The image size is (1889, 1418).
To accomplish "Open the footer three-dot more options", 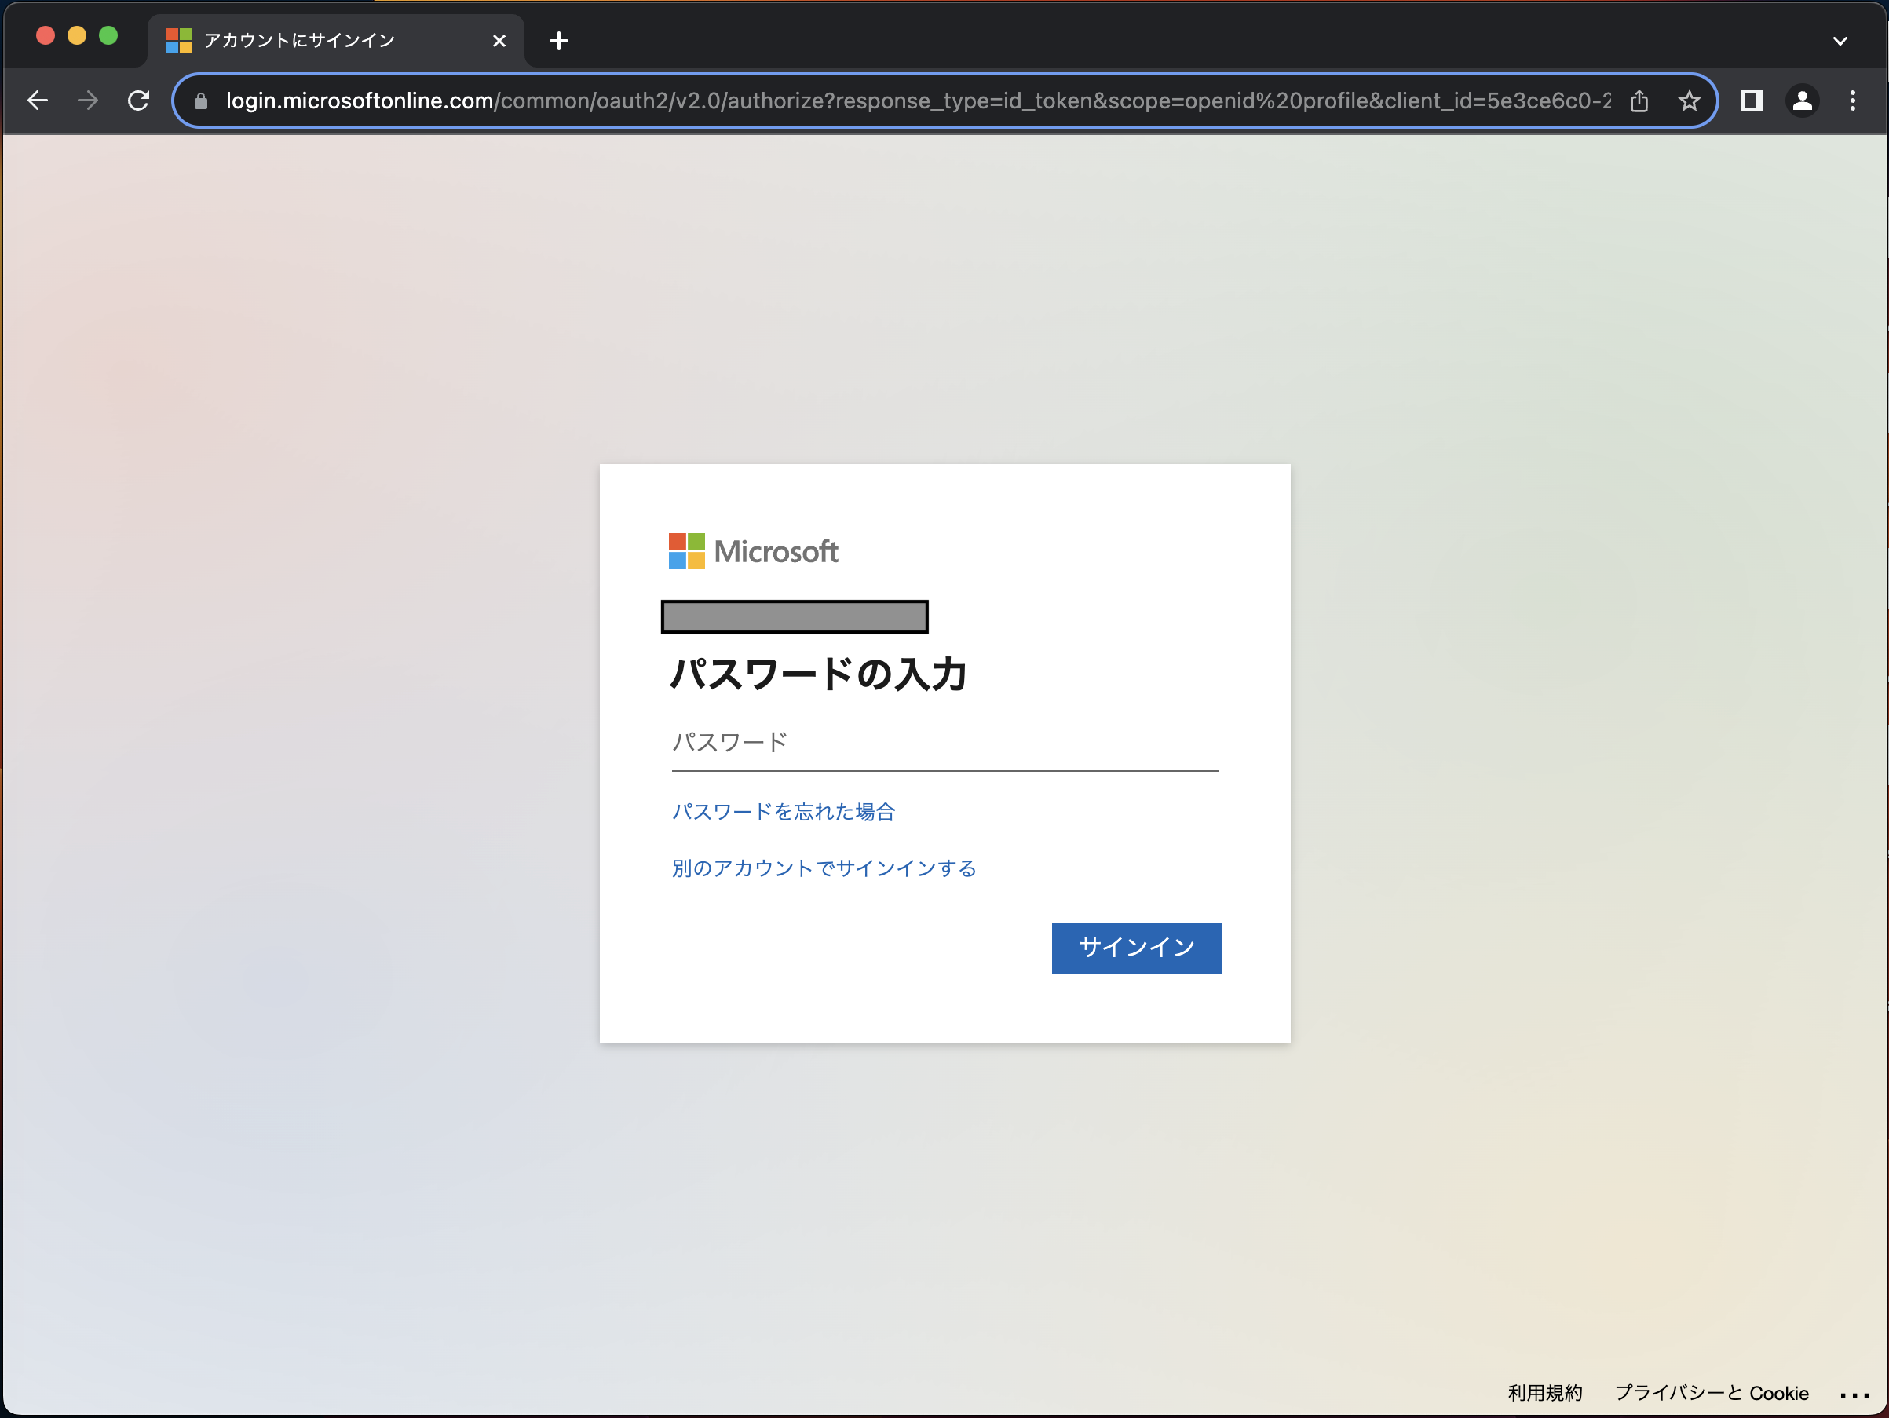I will (1854, 1395).
